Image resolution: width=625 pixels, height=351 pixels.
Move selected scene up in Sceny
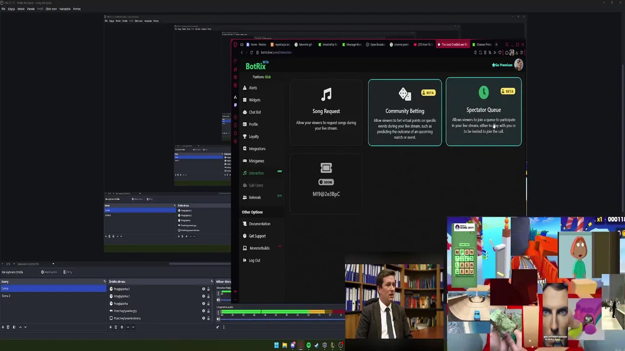[x=20, y=327]
